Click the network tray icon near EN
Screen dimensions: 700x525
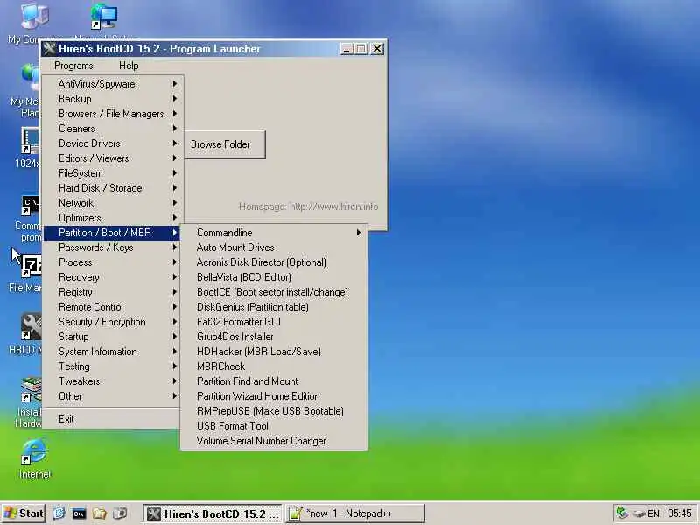[622, 513]
